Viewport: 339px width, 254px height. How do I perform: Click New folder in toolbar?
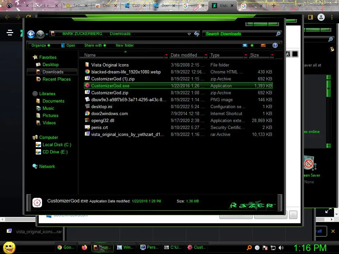[x=125, y=45]
